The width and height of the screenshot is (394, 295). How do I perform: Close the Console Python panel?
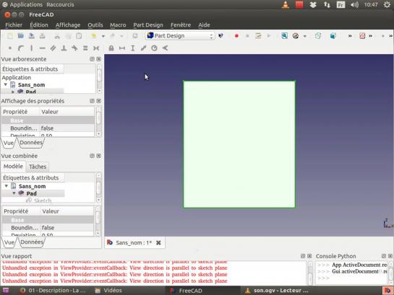pos(390,256)
